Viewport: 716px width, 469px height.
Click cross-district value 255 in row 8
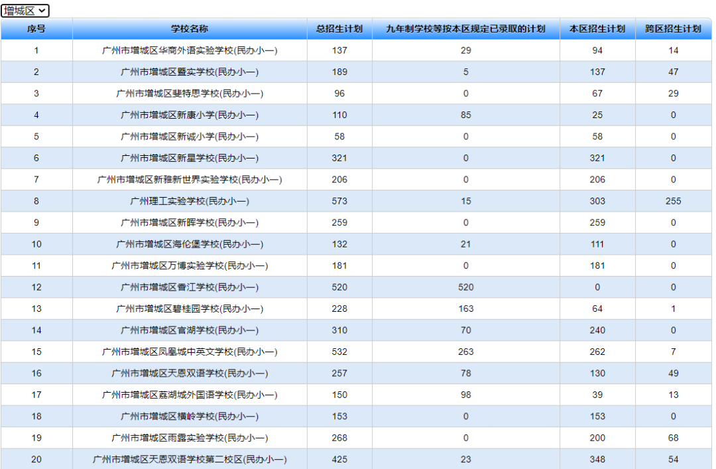point(673,201)
